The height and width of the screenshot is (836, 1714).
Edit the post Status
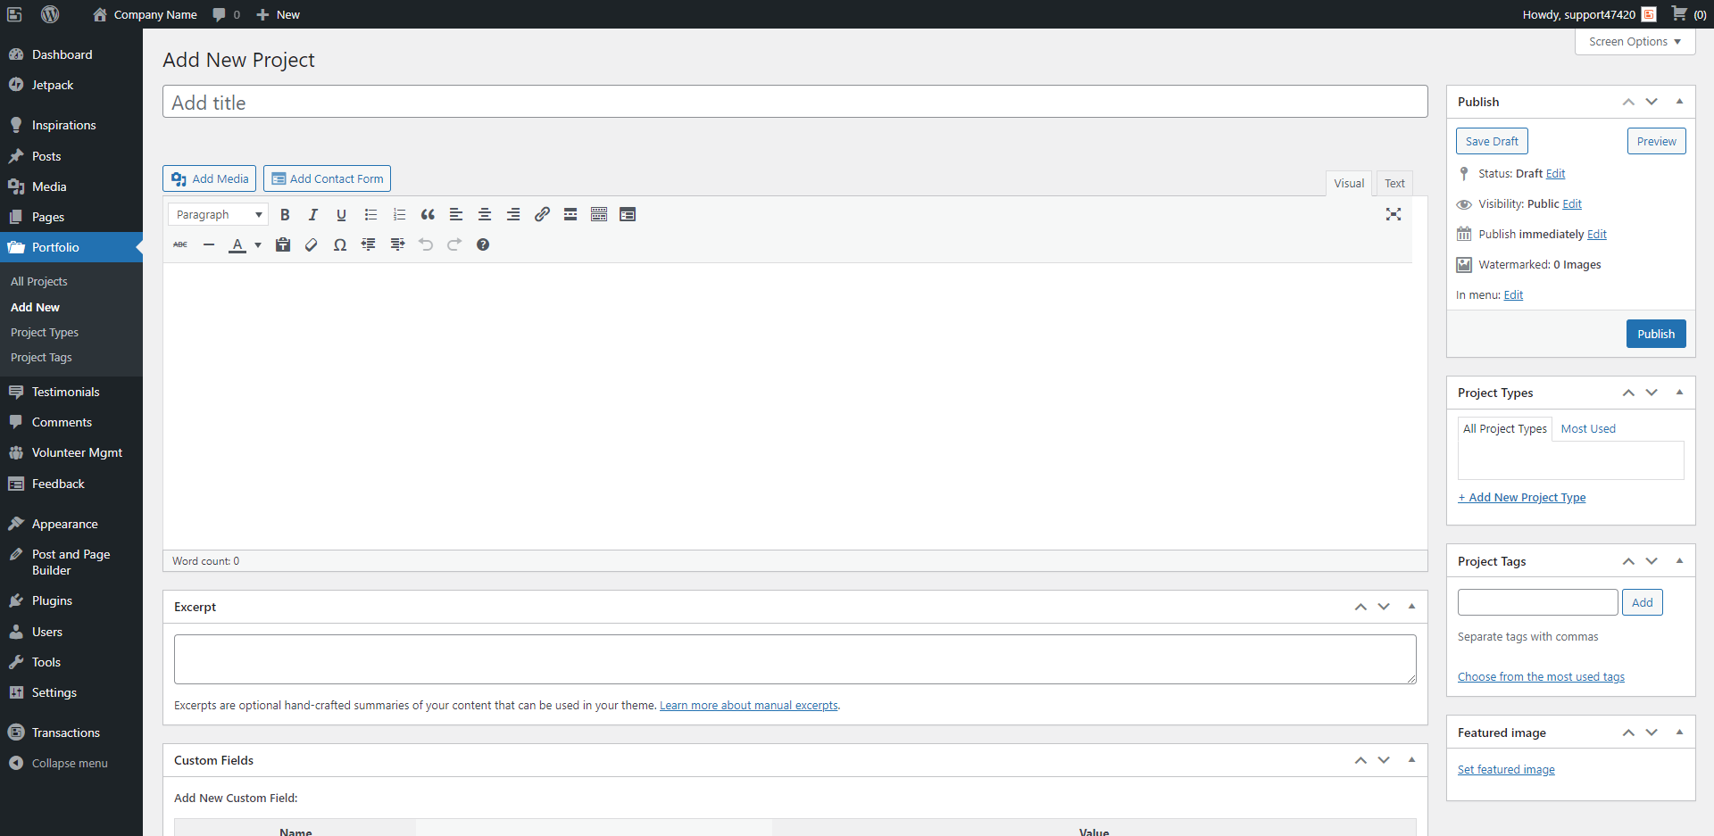[1555, 174]
